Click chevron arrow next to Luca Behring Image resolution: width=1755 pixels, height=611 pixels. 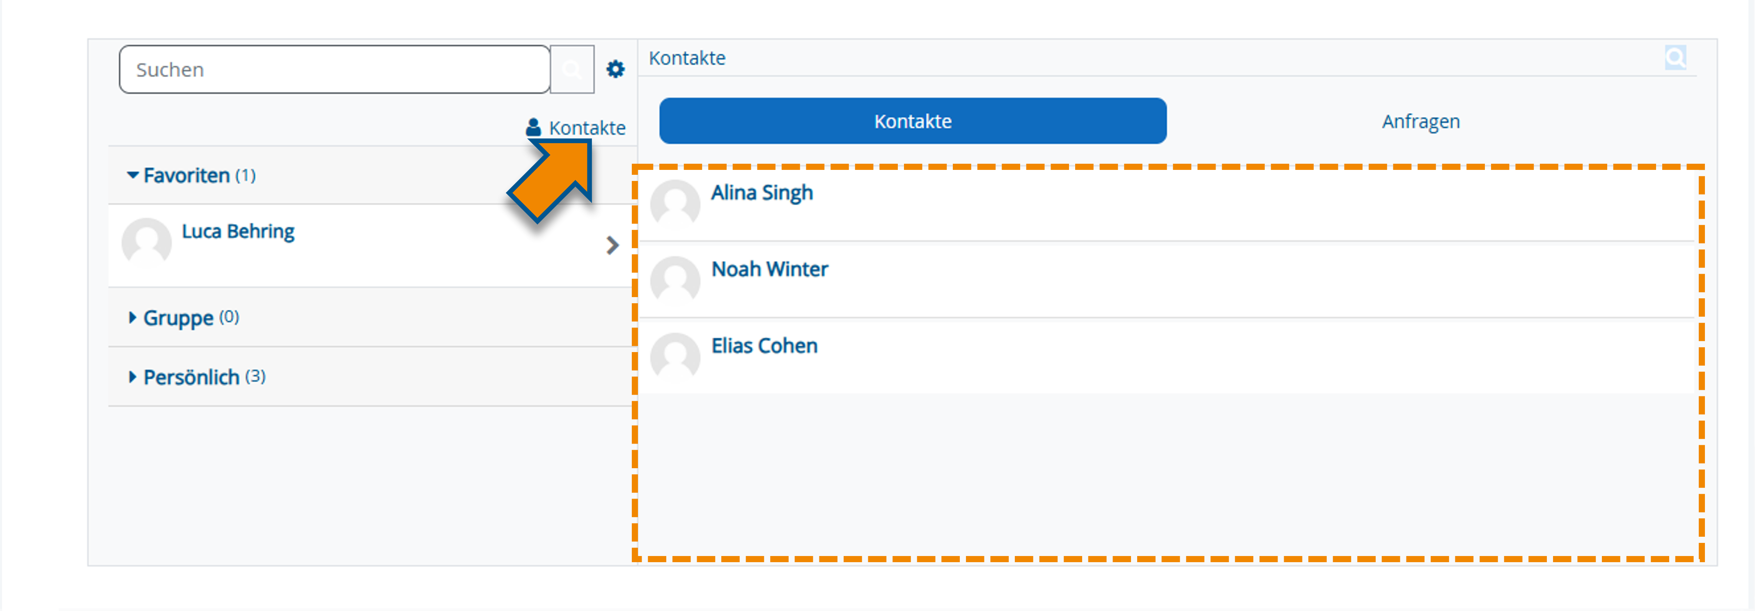612,245
